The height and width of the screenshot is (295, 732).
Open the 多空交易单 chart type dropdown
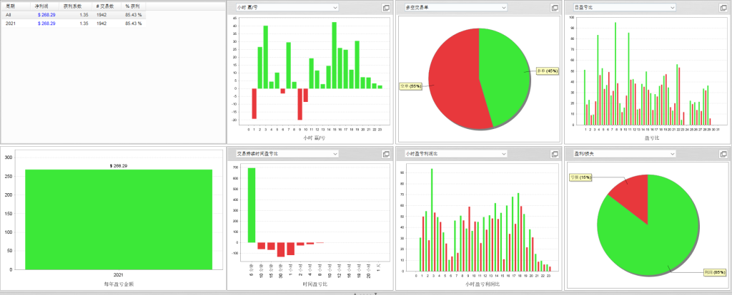coord(456,7)
